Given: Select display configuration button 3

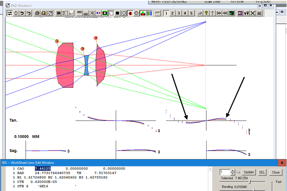Looking at the screenshot, I should pyautogui.click(x=179, y=13).
